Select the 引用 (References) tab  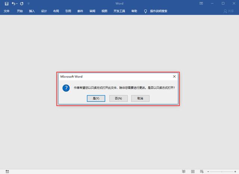pyautogui.click(x=68, y=11)
